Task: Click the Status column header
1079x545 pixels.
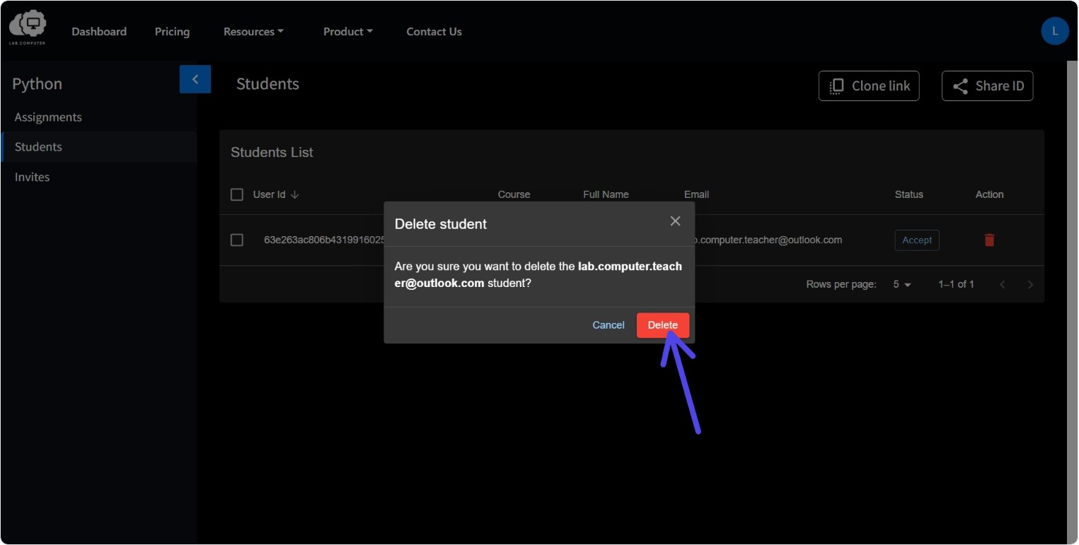Action: (x=908, y=194)
